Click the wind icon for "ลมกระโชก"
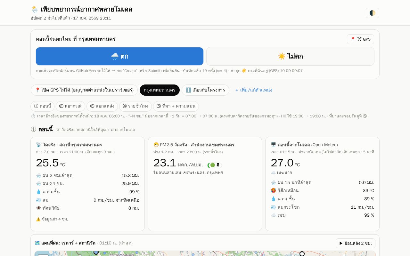 (273, 207)
